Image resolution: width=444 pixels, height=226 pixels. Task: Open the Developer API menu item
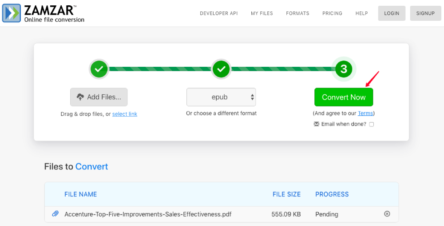(218, 13)
